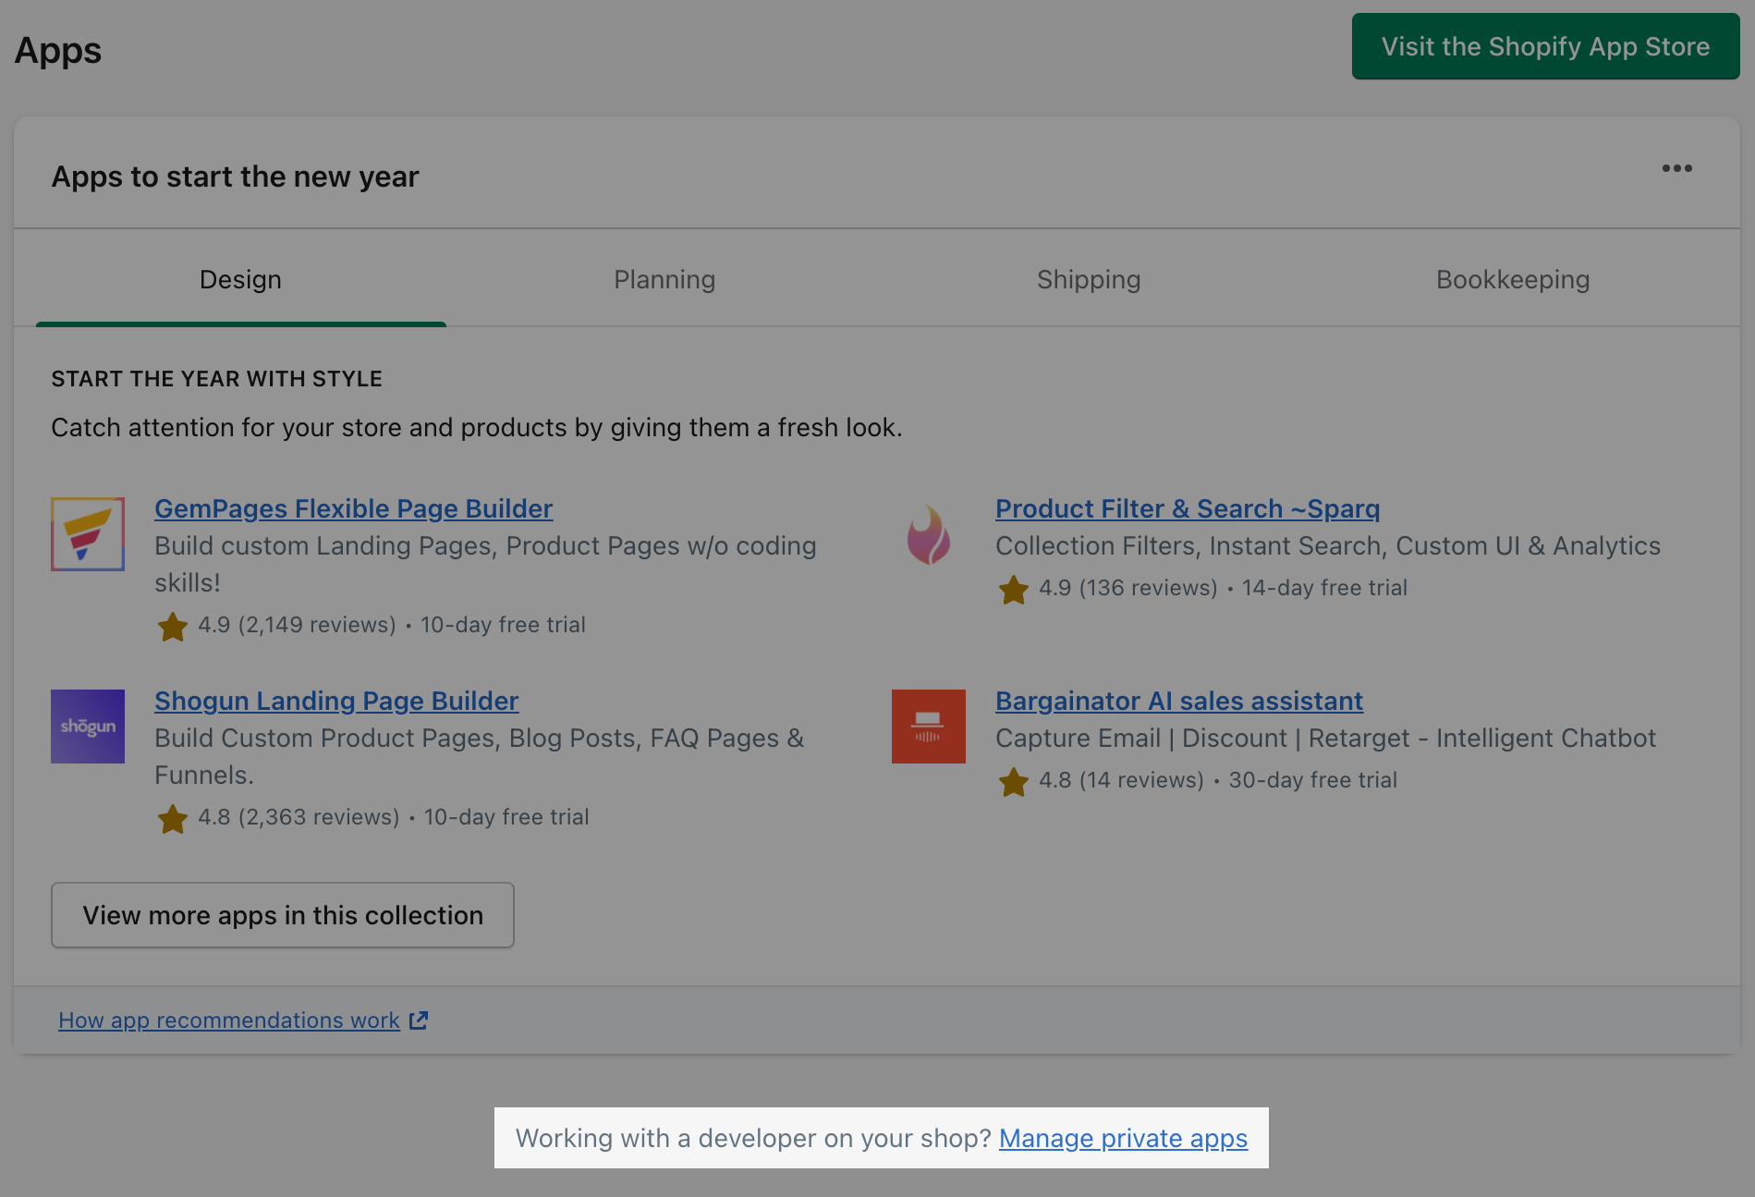Click 'Collection Filters, Instant Search' description

tap(1328, 546)
